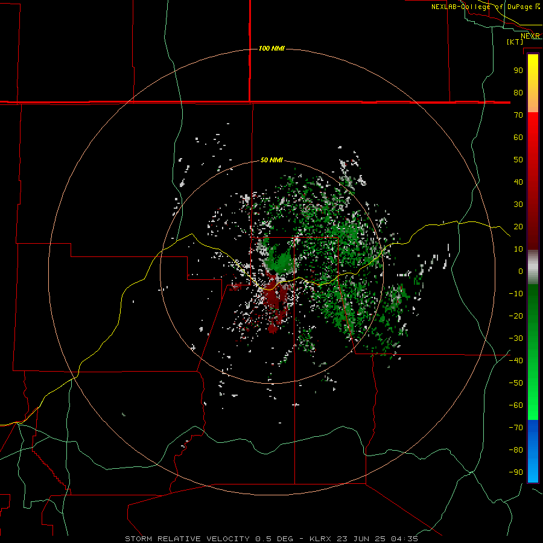
Task: Click the -90 value on the velocity scale
Action: point(516,472)
